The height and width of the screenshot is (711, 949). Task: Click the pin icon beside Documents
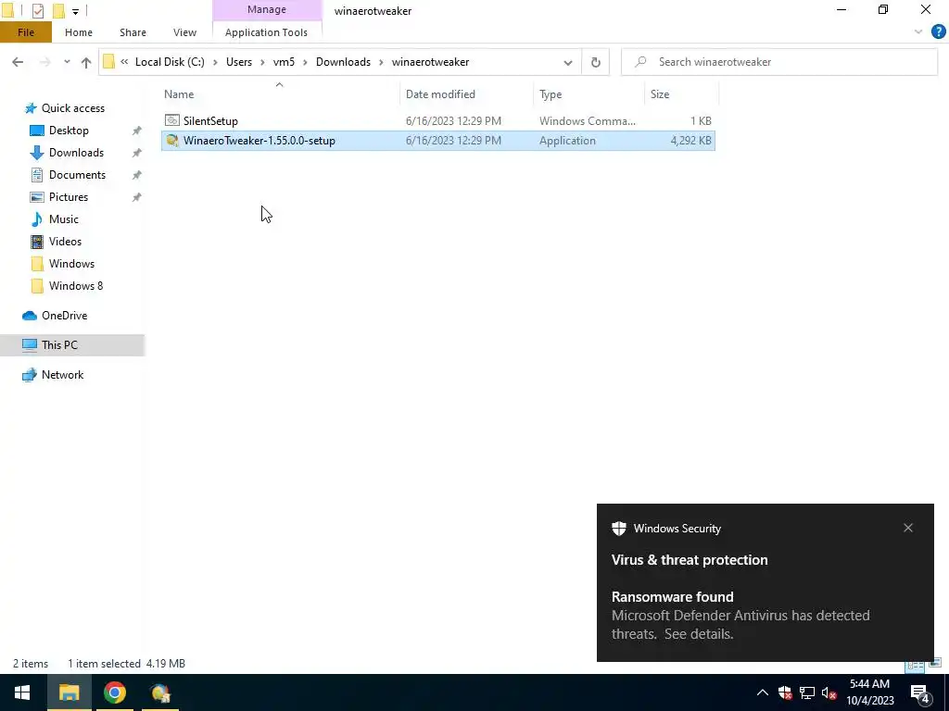click(137, 175)
